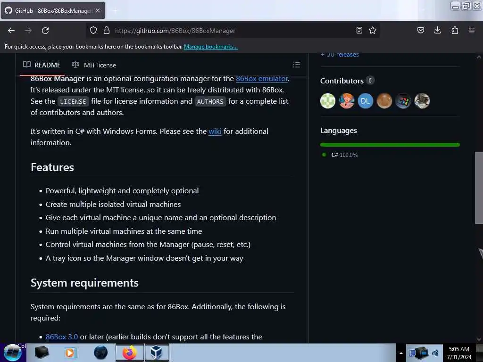Open Firefox application menu
Screen dimensions: 483x362
pyautogui.click(x=472, y=30)
